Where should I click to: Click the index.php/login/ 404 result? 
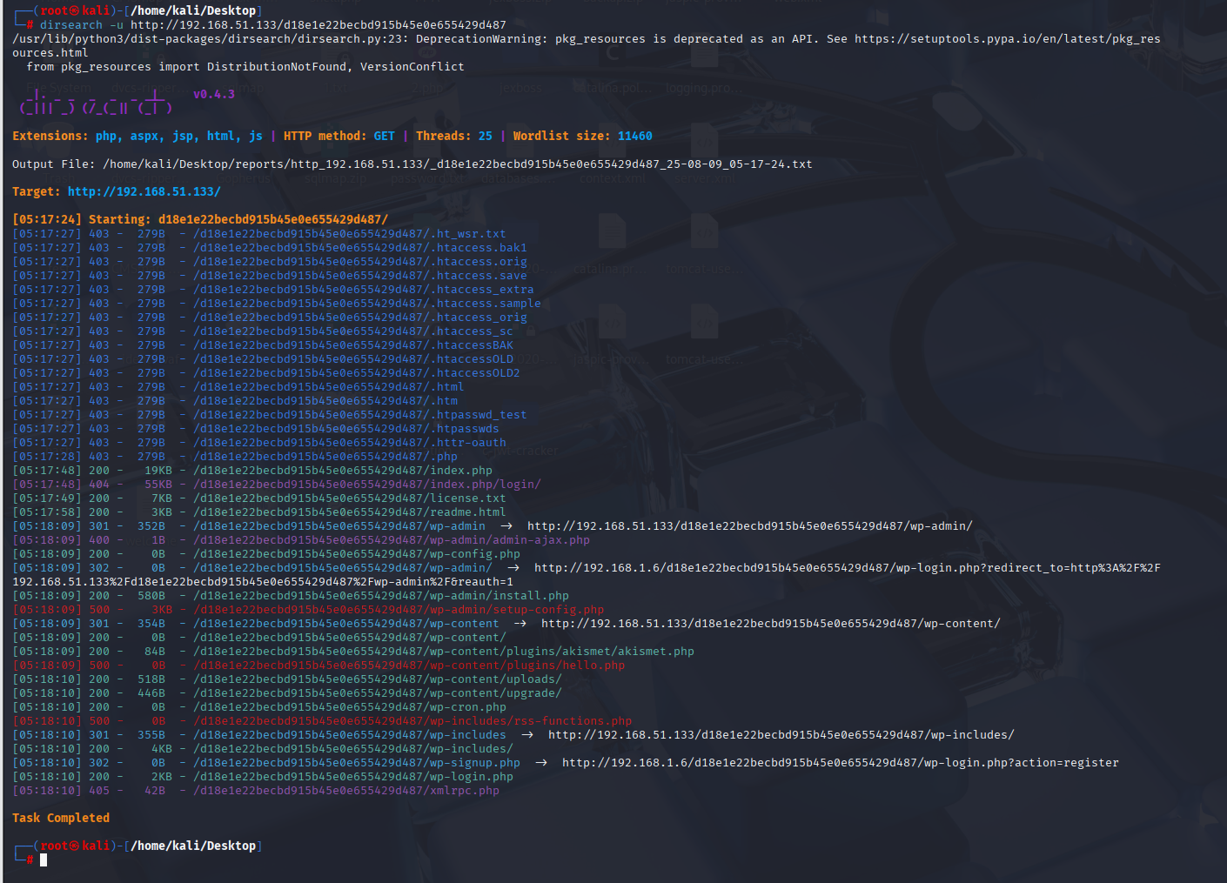tap(277, 484)
